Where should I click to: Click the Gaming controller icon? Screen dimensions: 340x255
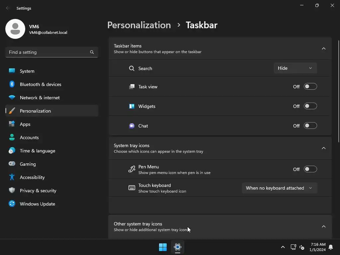[12, 164]
